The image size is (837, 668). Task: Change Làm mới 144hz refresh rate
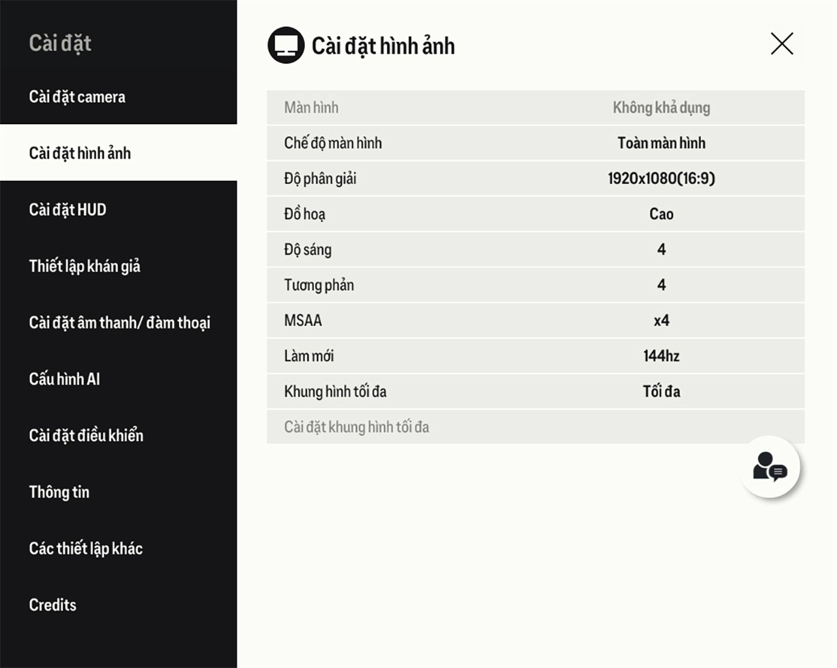point(661,356)
